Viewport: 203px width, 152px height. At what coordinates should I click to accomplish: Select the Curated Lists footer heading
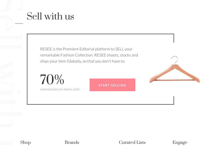[x=132, y=142]
